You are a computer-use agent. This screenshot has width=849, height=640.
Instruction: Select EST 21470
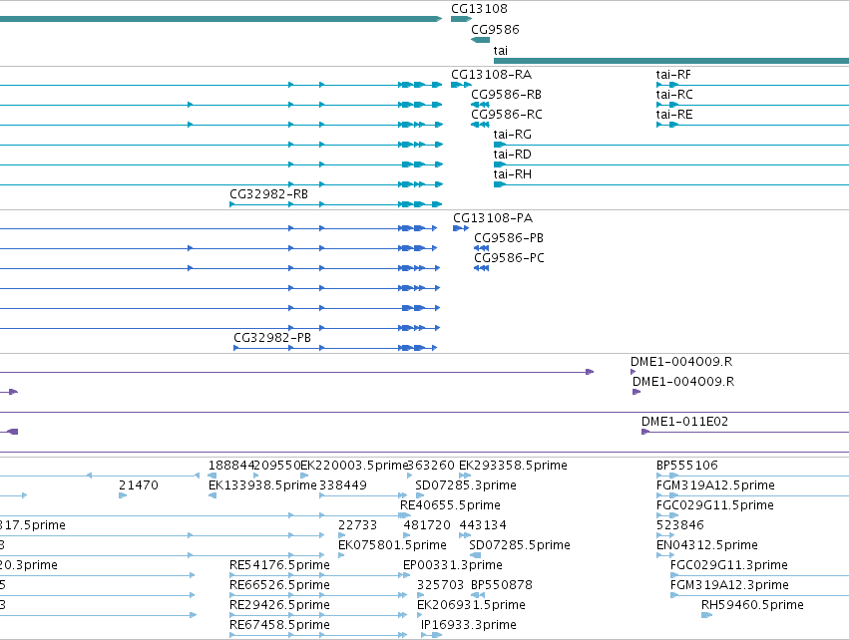(x=139, y=485)
